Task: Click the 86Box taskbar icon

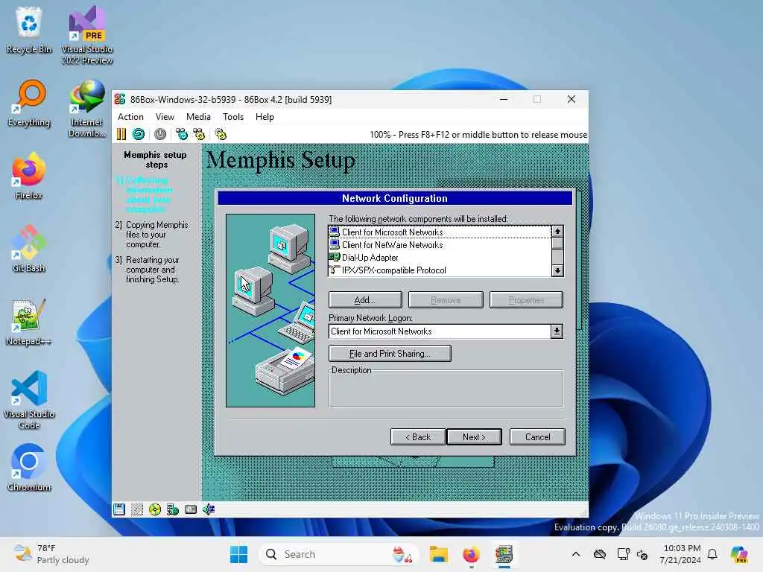Action: tap(504, 554)
